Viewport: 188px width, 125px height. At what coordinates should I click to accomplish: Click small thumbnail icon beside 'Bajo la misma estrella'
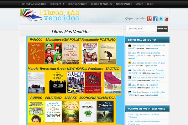pos(130,92)
